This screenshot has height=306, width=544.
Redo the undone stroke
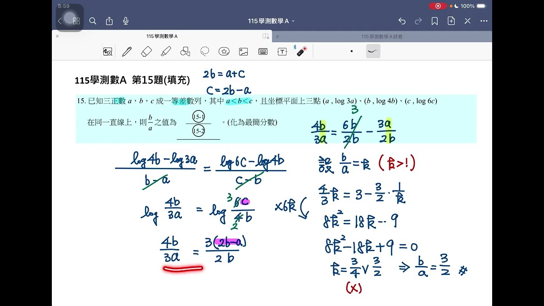point(418,21)
